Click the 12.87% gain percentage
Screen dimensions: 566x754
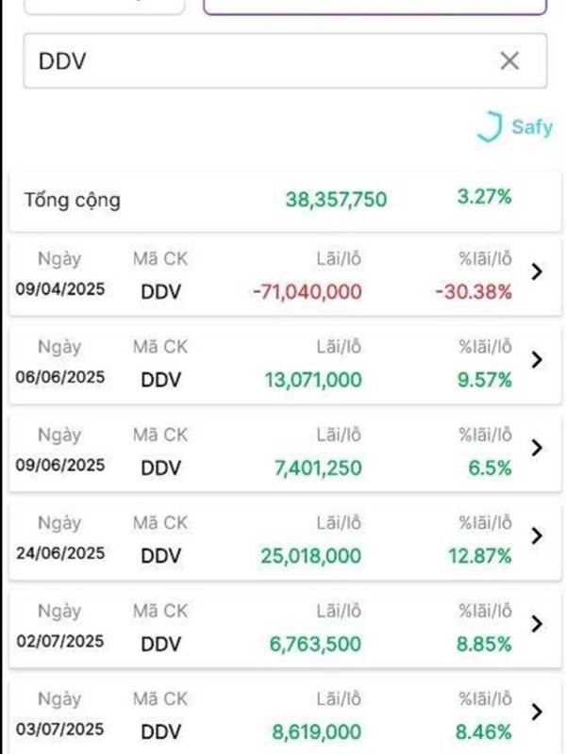coord(480,556)
